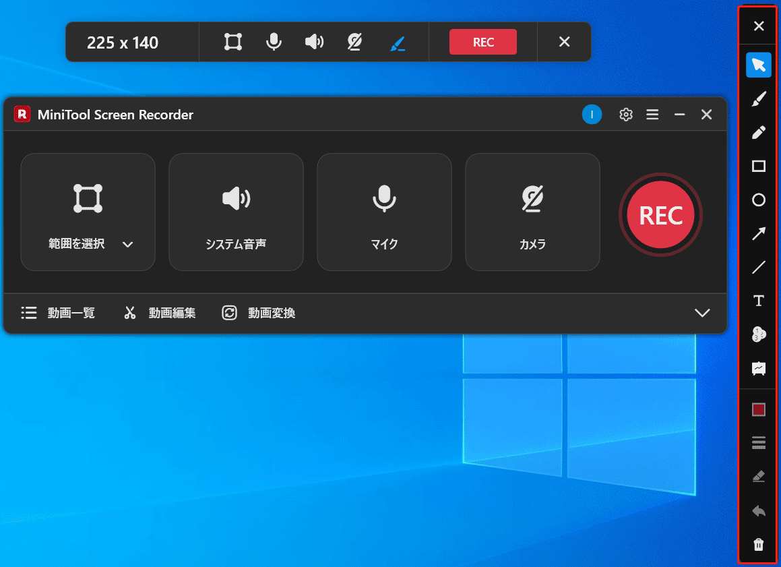Start recording with the small REC button
Viewport: 781px width, 567px height.
(482, 42)
